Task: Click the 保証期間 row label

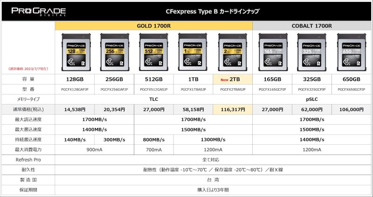Action: click(28, 190)
